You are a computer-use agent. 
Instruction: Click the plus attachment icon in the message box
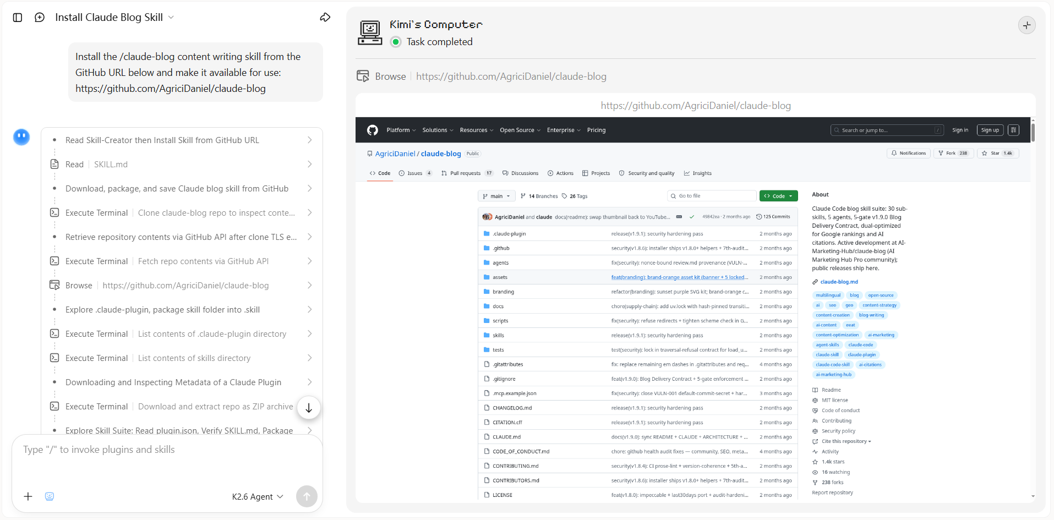[x=28, y=496]
